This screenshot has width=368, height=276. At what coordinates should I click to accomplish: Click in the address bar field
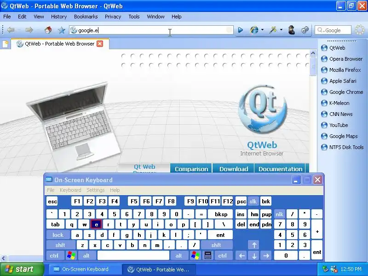151,30
